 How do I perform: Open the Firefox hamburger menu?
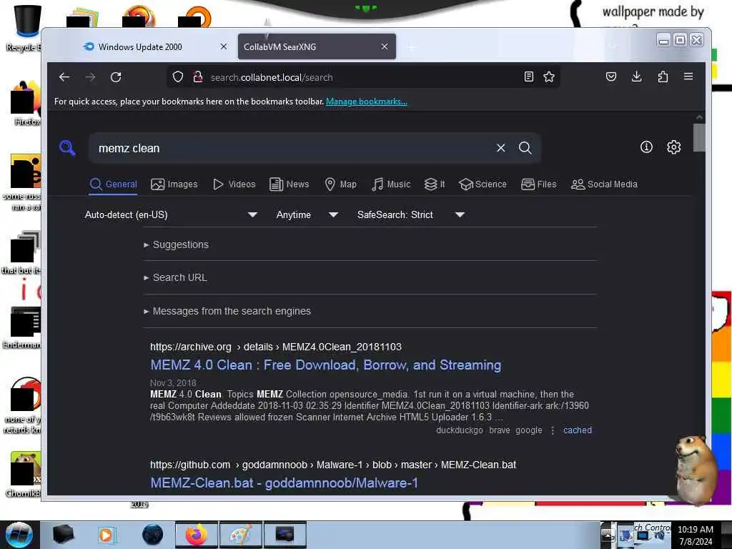click(x=688, y=76)
